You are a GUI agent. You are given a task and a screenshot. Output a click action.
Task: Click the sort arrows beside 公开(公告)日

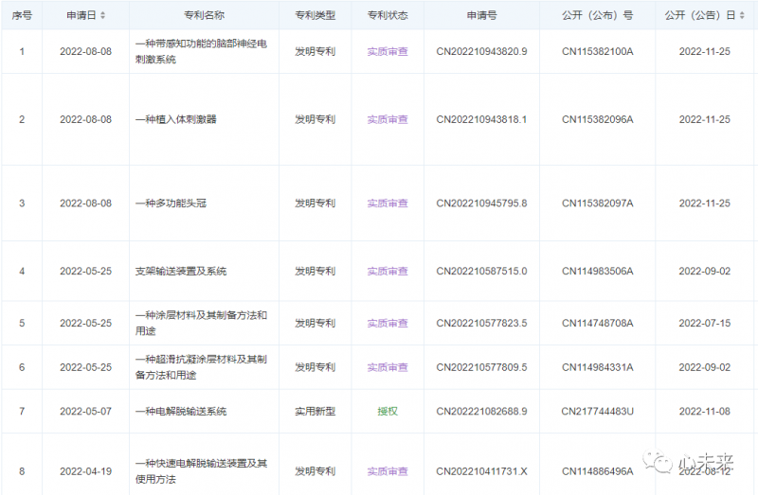[742, 16]
